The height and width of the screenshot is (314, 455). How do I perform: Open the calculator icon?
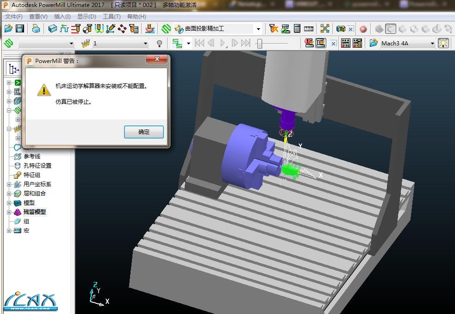(297, 28)
